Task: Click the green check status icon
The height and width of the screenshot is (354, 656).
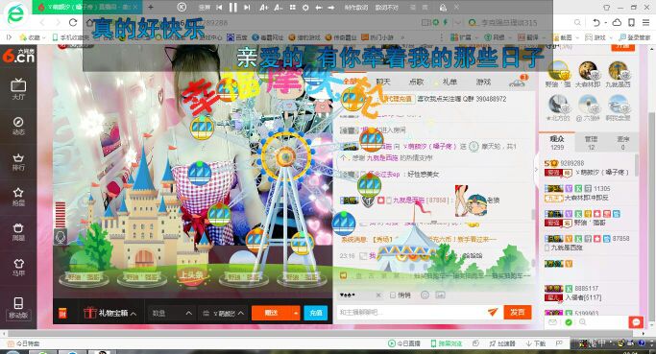Action: tap(569, 322)
